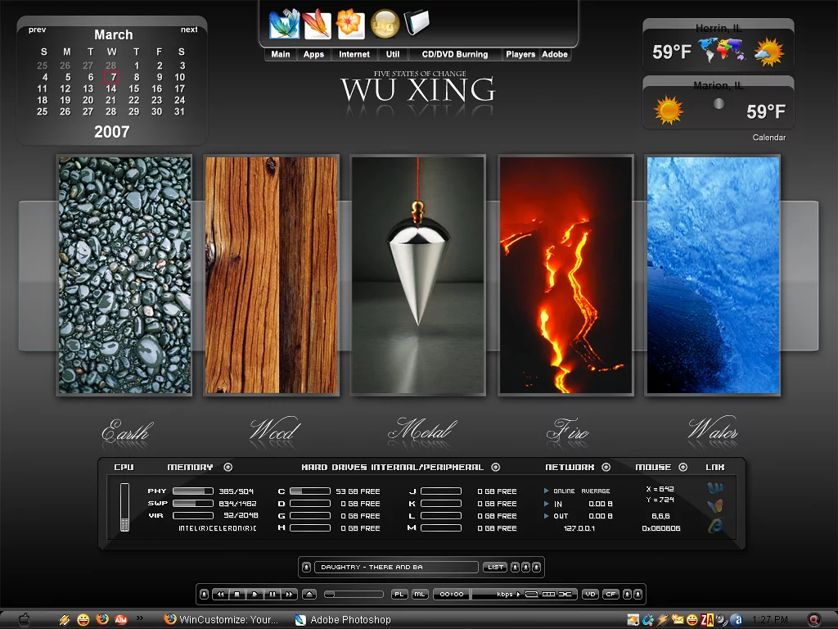Go to next month in calendar

189,29
